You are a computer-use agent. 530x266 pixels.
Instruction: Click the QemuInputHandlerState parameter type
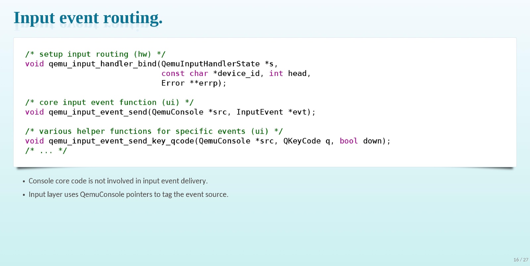coord(210,64)
